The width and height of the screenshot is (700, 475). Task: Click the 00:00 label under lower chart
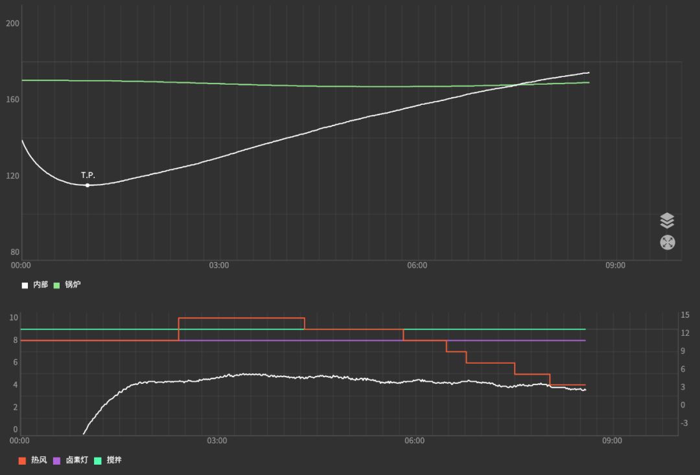coord(19,441)
